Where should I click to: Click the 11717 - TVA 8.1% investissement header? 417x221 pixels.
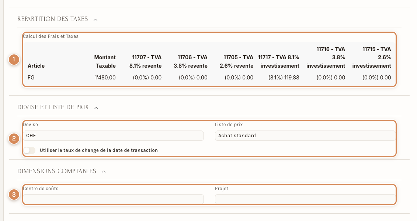point(279,61)
